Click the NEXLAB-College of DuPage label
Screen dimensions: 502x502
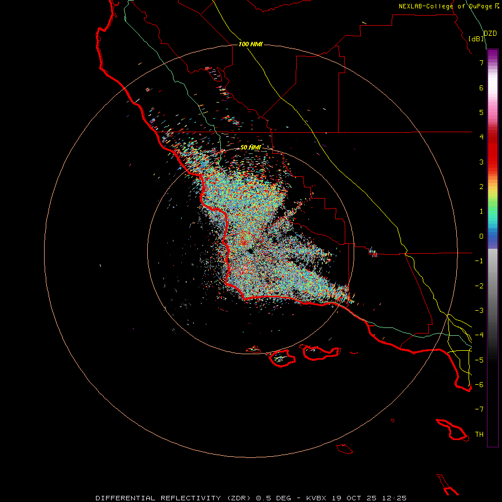[445, 6]
